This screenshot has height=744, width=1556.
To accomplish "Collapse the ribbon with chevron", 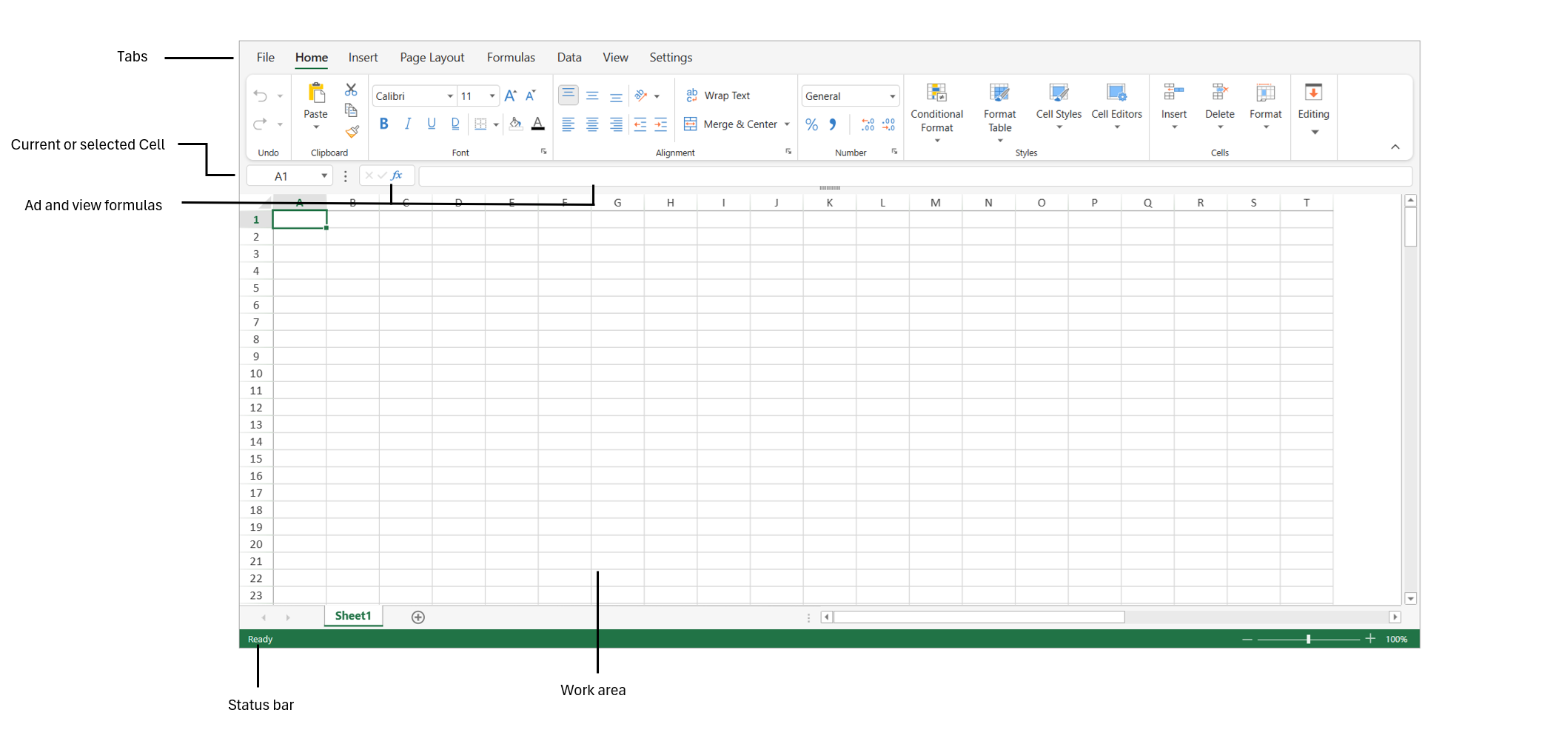I will [1395, 147].
